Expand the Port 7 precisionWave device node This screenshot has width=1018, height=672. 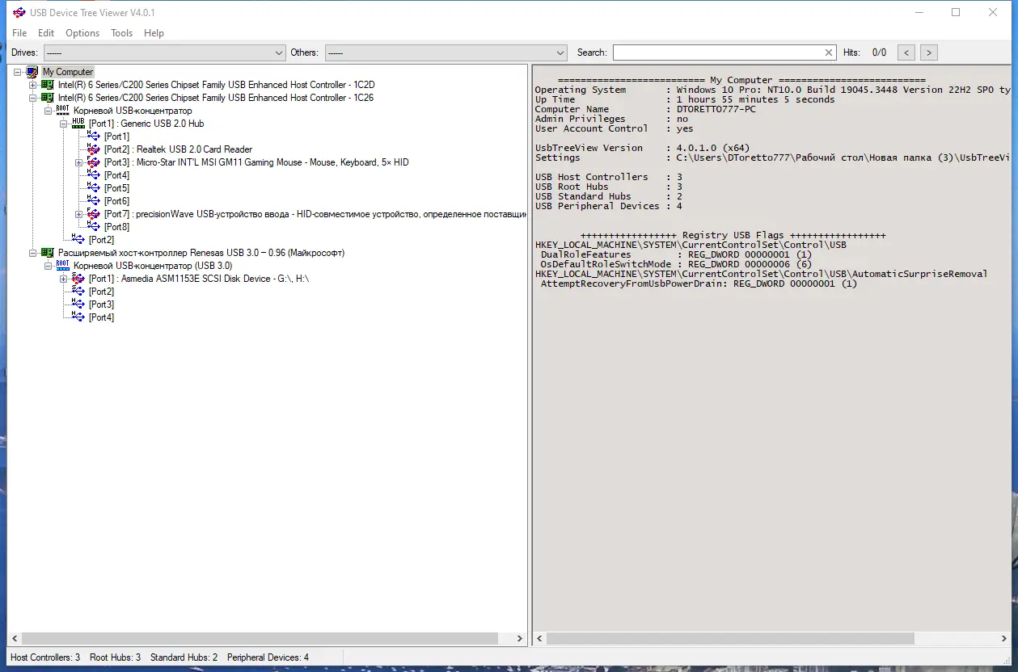tap(78, 213)
